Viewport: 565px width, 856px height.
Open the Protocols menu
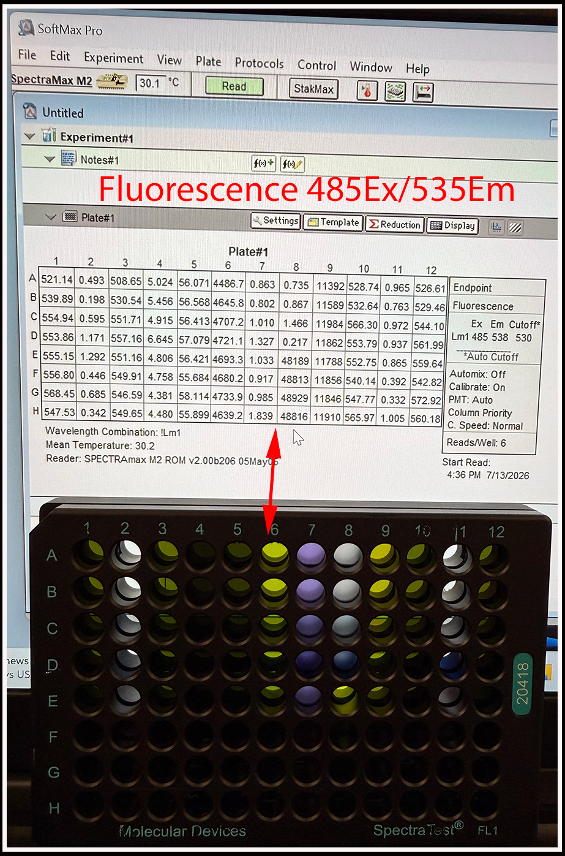coord(260,63)
